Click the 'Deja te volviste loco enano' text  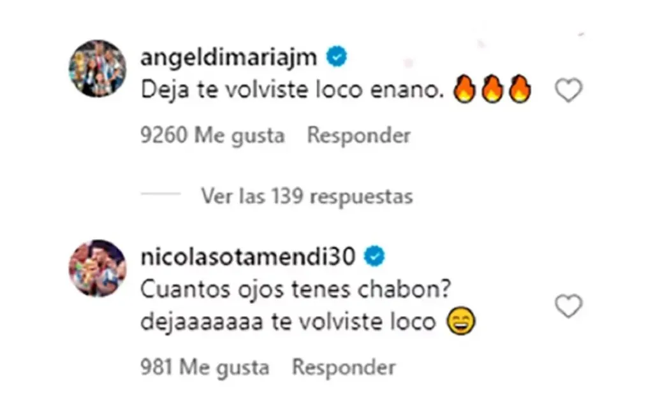click(x=292, y=90)
